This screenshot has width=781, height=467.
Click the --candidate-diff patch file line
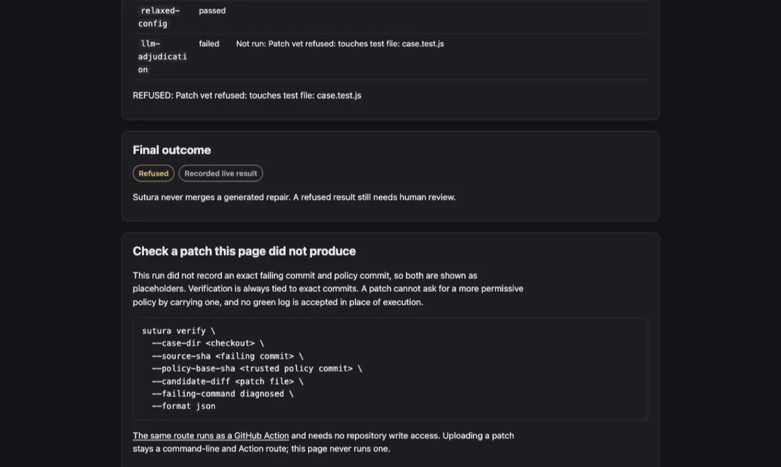pos(228,382)
